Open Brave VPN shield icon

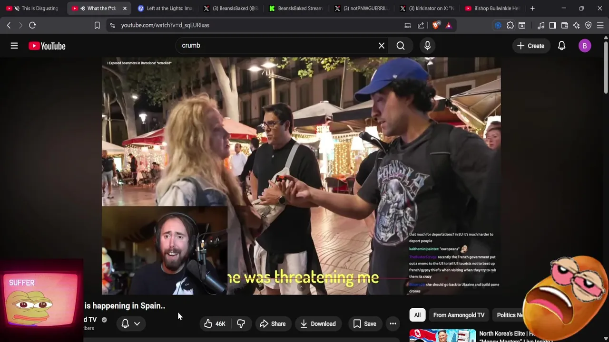[x=589, y=25]
